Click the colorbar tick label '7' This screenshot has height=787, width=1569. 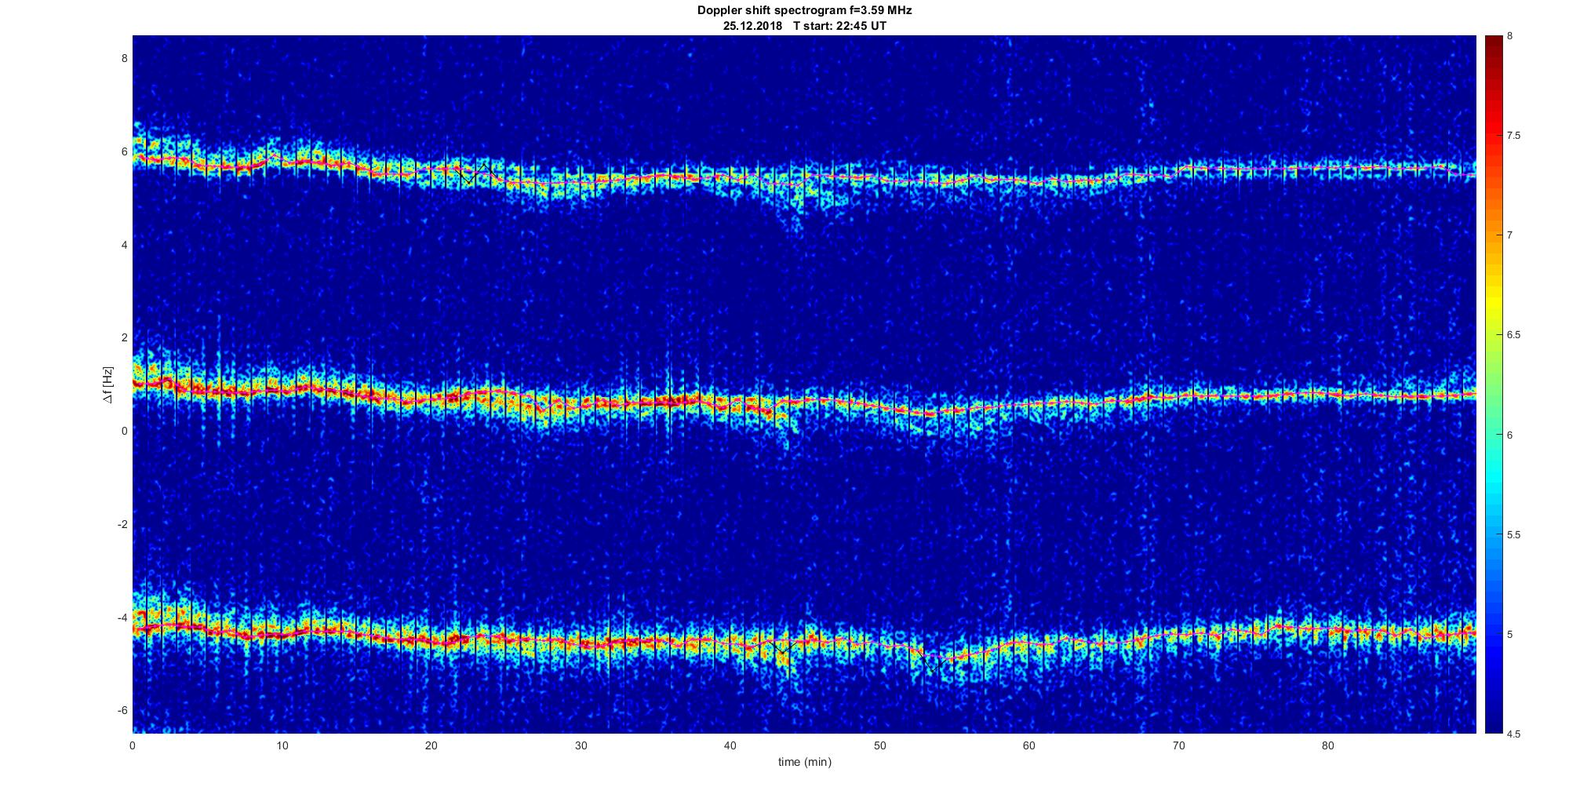(1510, 235)
